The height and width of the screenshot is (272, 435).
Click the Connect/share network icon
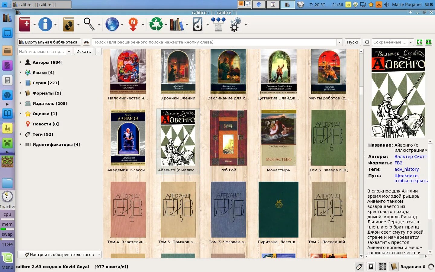point(218,24)
